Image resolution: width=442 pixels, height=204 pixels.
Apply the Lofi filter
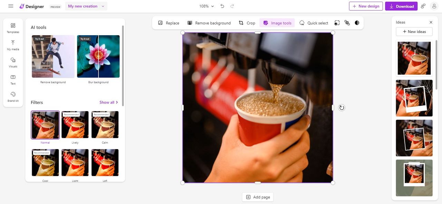pos(105,163)
